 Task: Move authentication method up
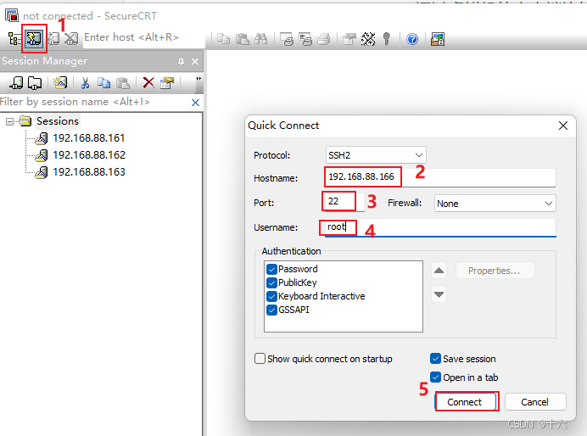pos(439,271)
